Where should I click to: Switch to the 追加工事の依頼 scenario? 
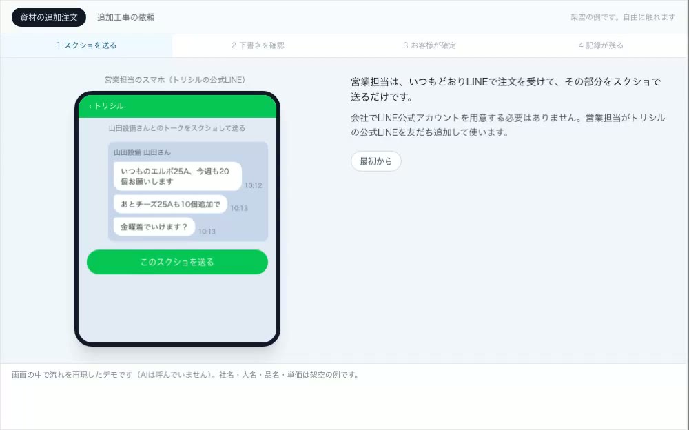(x=125, y=17)
